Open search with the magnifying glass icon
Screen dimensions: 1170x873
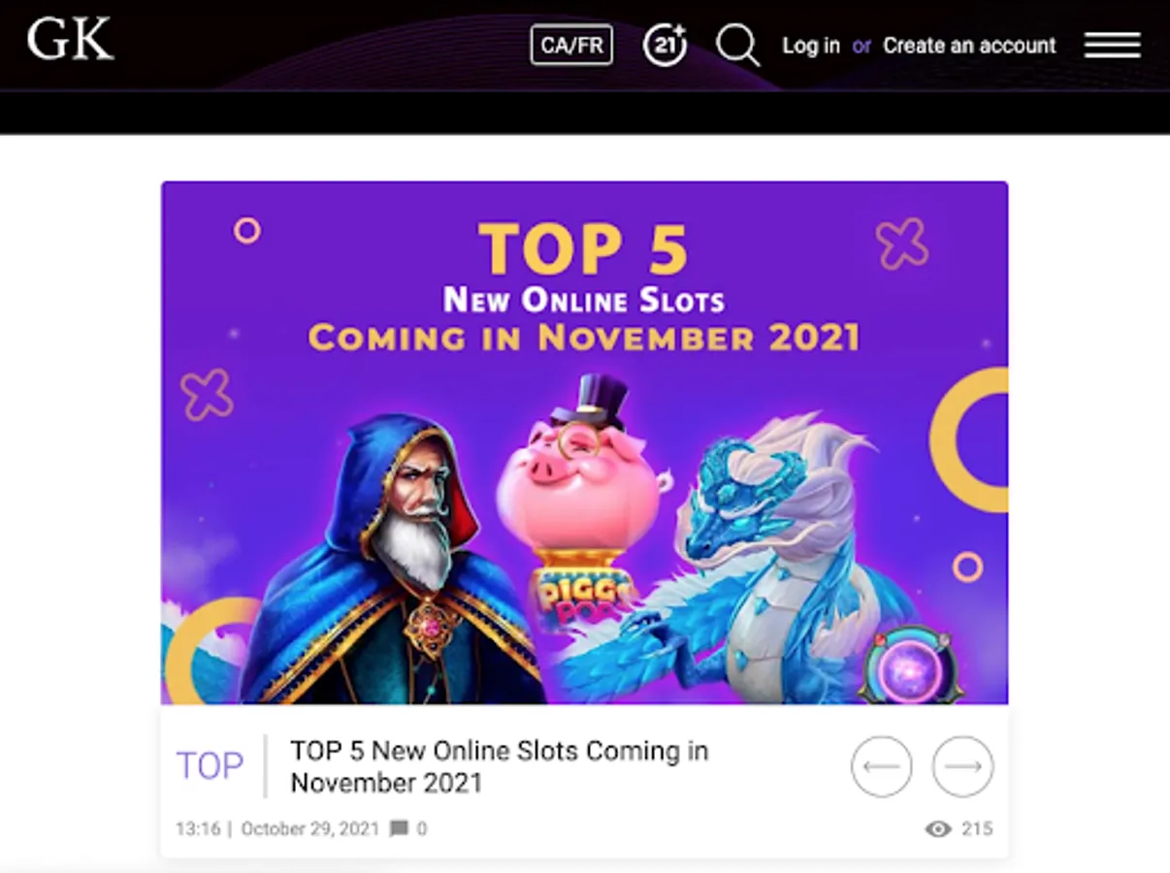[x=737, y=45]
